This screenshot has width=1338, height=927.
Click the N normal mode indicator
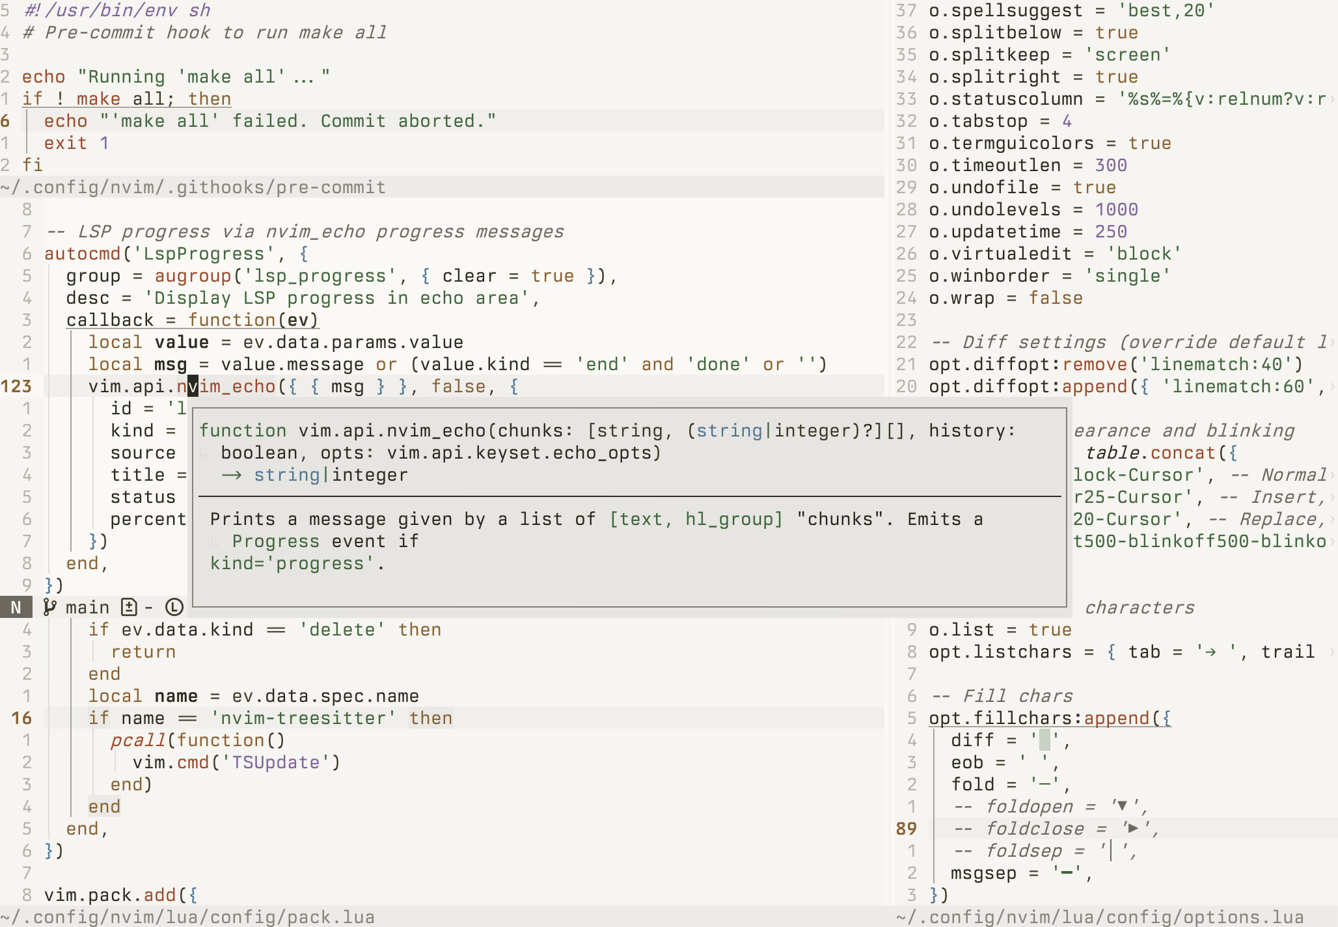16,607
